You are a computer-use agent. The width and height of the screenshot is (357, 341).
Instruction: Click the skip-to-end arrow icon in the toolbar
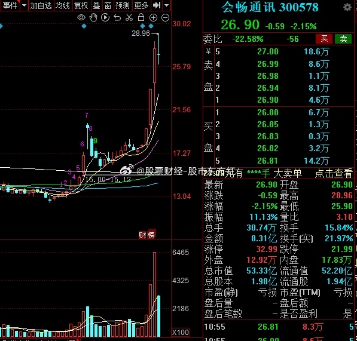pyautogui.click(x=157, y=5)
